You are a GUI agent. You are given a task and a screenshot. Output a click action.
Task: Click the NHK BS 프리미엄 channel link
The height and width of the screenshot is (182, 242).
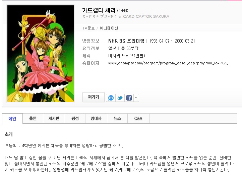pyautogui.click(x=126, y=41)
